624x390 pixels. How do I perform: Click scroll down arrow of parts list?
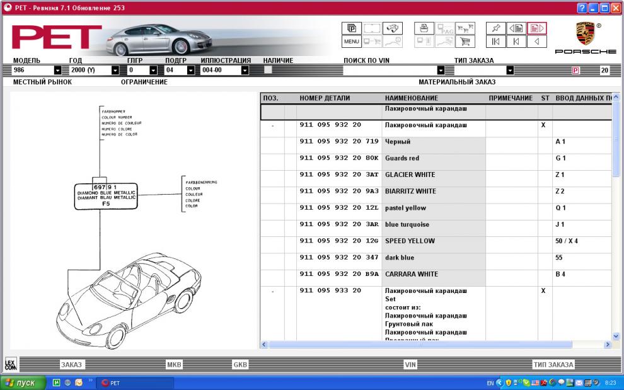tap(616, 336)
